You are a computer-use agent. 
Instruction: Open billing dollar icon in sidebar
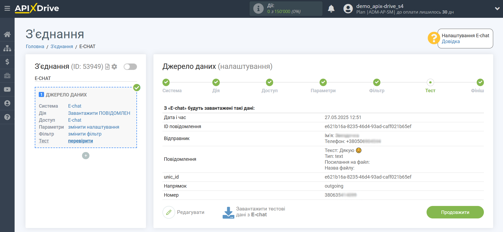tap(7, 62)
